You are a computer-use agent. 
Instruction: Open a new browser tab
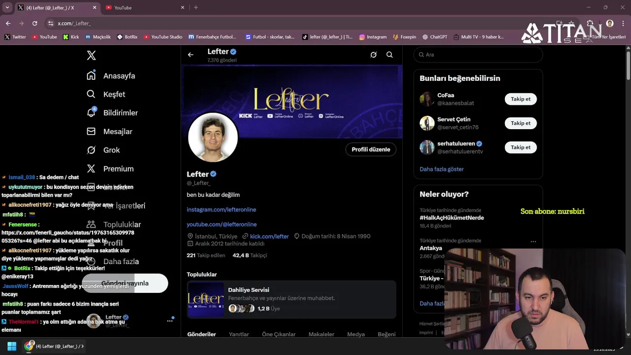[x=196, y=8]
